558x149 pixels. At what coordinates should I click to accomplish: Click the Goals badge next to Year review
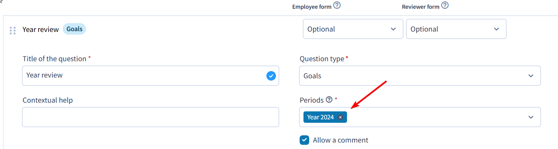point(74,29)
